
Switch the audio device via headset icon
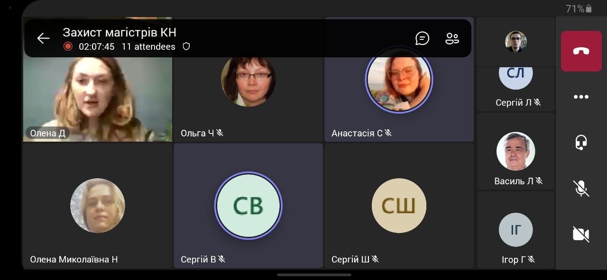tap(581, 142)
